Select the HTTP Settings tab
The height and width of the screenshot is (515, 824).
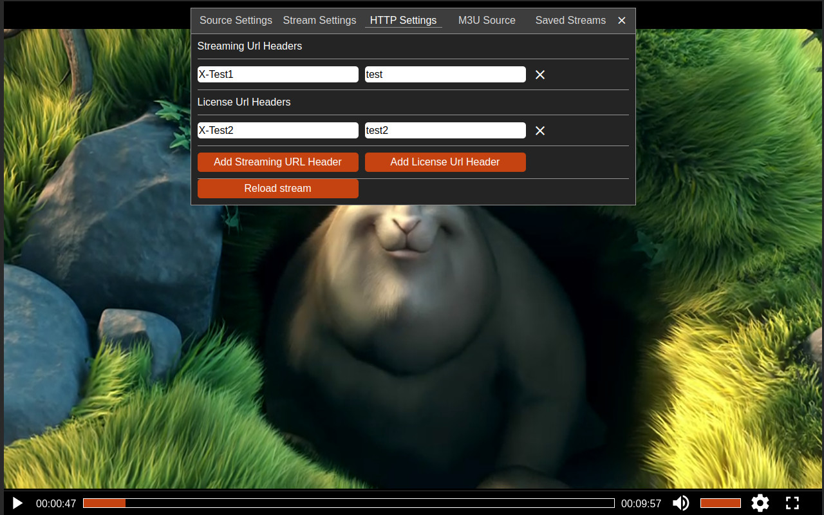click(403, 21)
